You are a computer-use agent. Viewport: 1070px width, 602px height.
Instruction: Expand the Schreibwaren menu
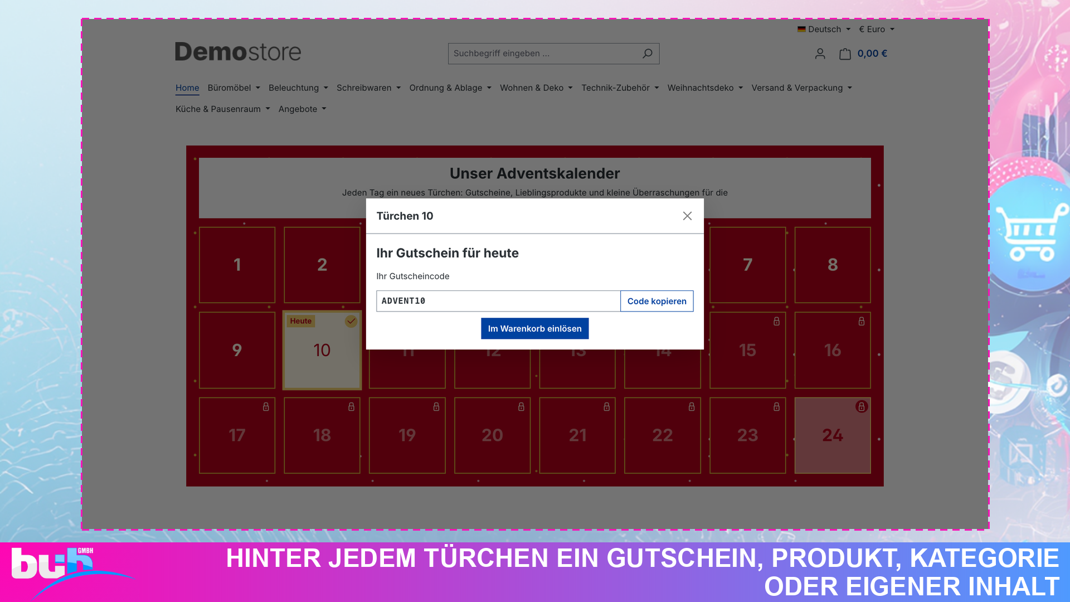368,88
